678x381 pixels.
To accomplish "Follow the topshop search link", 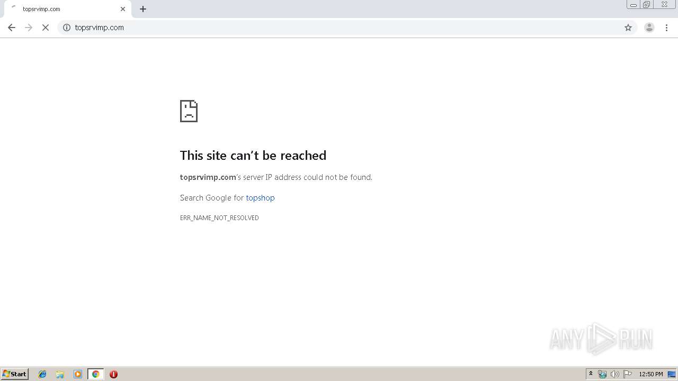I will coord(260,198).
